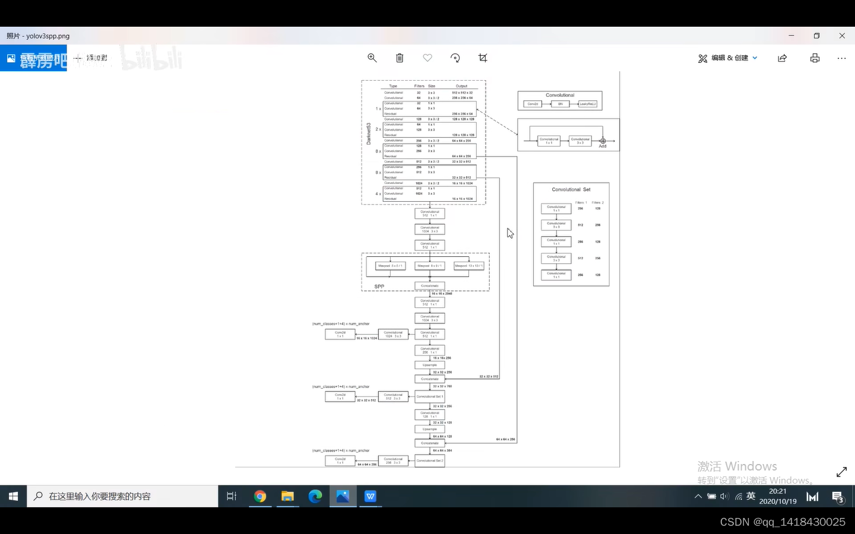Close the Photos window
Viewport: 855px width, 534px height.
point(842,36)
